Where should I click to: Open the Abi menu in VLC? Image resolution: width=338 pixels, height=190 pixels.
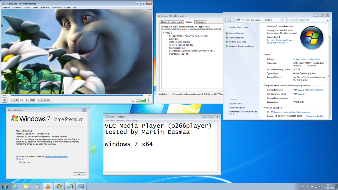coord(74,7)
